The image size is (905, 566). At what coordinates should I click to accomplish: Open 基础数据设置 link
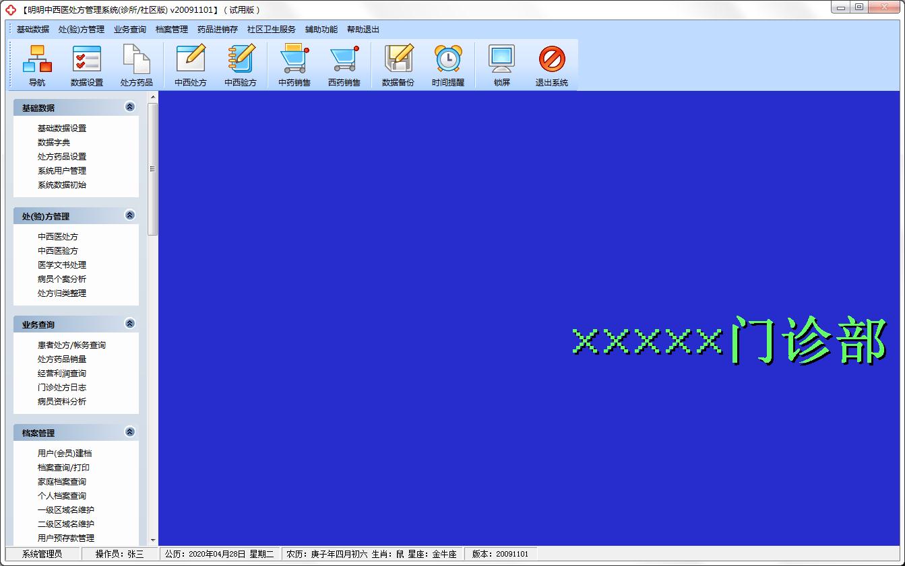tap(62, 129)
